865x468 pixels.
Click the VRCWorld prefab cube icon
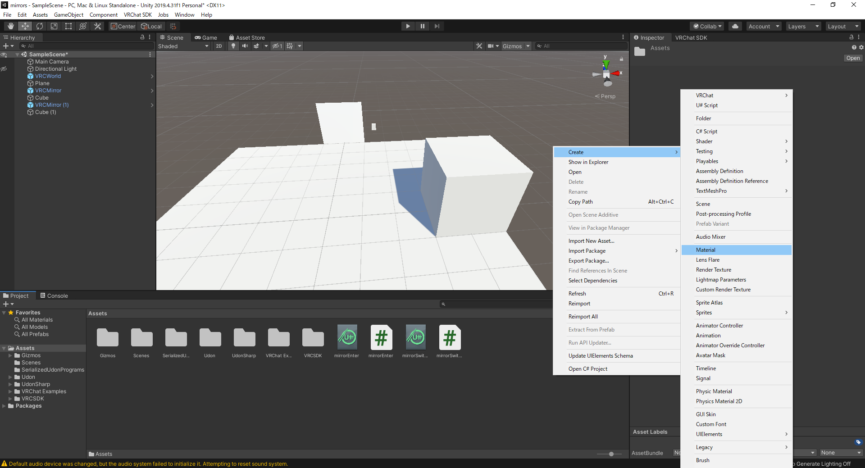pyautogui.click(x=31, y=76)
